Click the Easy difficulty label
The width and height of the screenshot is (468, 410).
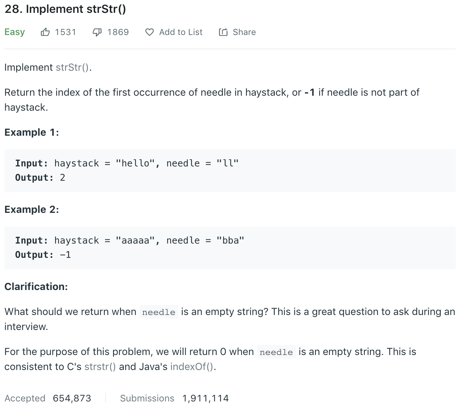pyautogui.click(x=15, y=32)
